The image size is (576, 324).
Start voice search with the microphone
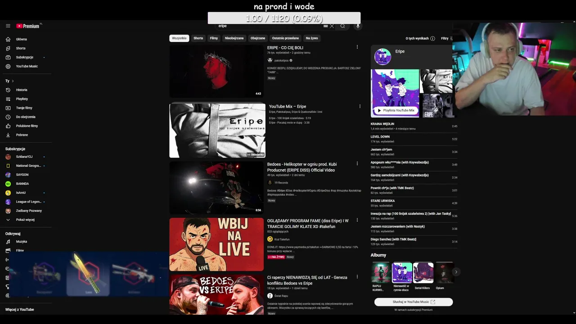358,26
